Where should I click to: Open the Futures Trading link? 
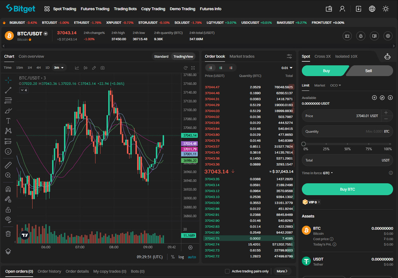[x=95, y=9]
